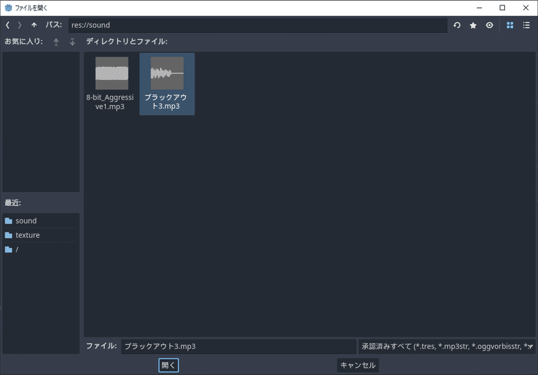Close the ファイルを開く dialog
Screen dimensions: 538x375
coord(526,7)
